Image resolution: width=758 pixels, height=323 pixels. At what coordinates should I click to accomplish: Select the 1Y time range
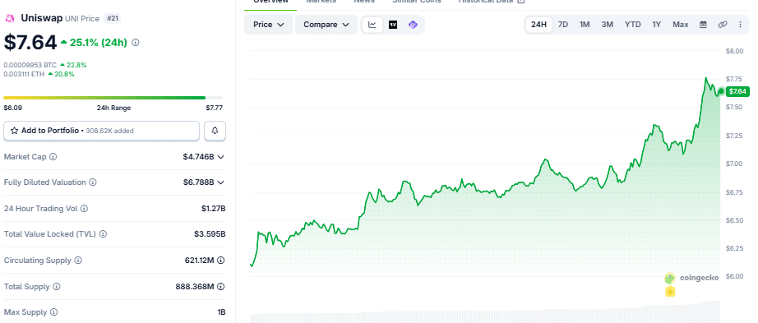pos(657,25)
